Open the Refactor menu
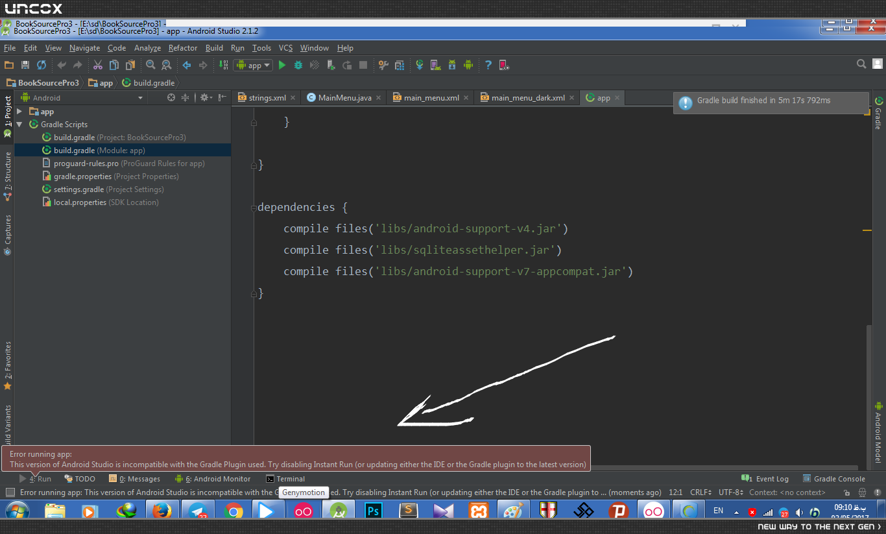This screenshot has width=886, height=534. click(x=183, y=48)
